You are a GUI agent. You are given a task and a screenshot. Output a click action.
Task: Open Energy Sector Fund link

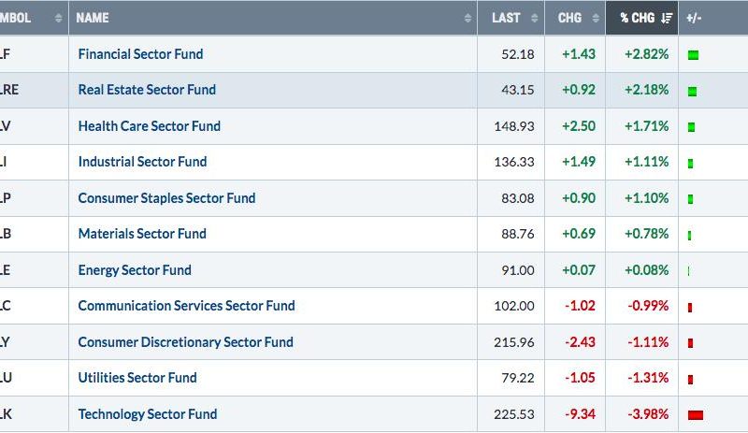coord(135,270)
